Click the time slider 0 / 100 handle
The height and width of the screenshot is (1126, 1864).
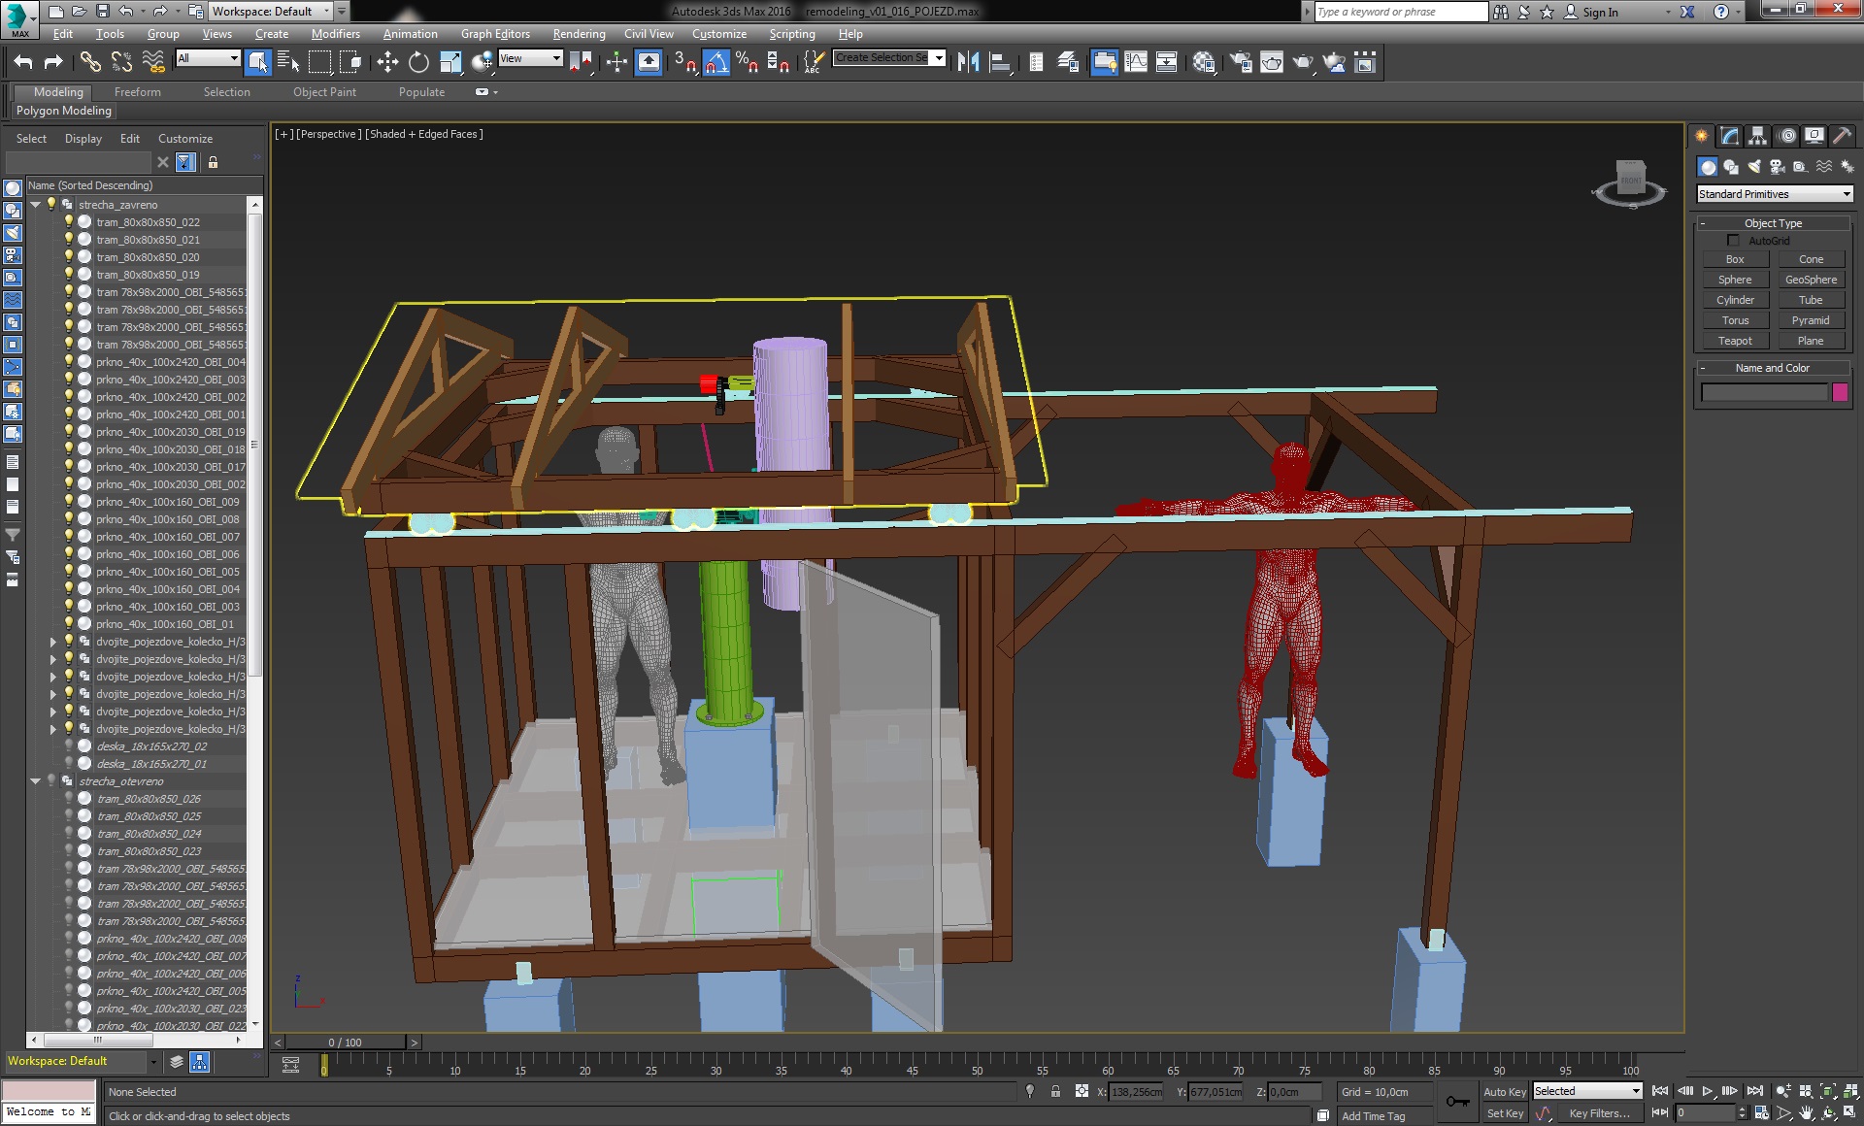(345, 1043)
